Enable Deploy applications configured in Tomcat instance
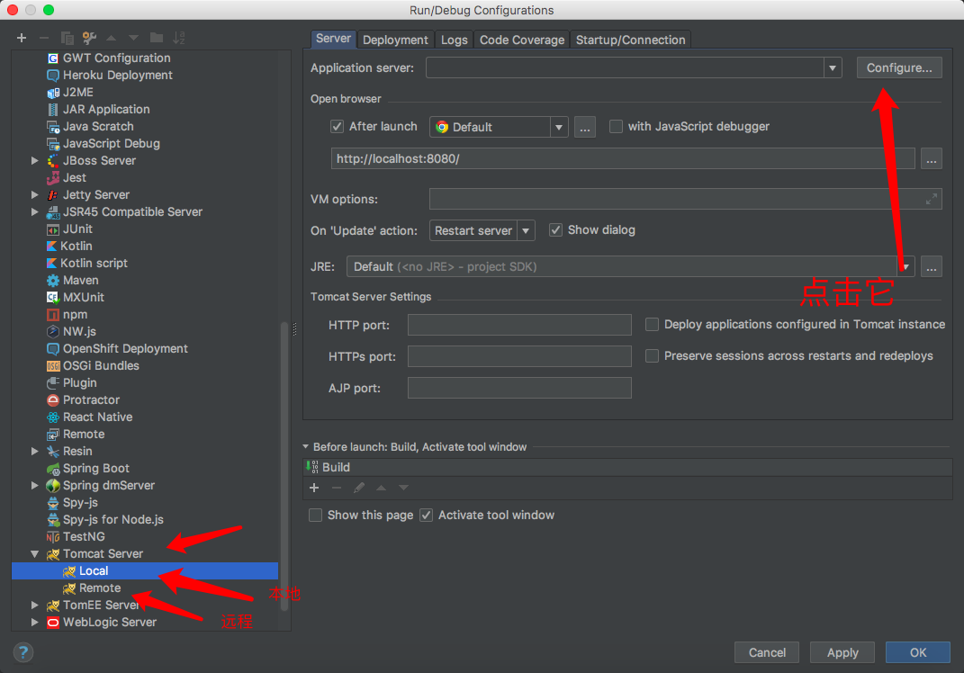The image size is (964, 673). coord(652,325)
